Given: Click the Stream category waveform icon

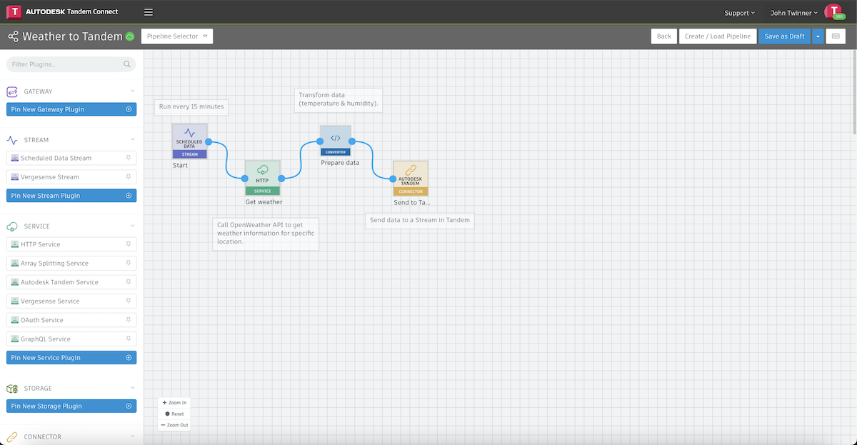Looking at the screenshot, I should (x=12, y=140).
